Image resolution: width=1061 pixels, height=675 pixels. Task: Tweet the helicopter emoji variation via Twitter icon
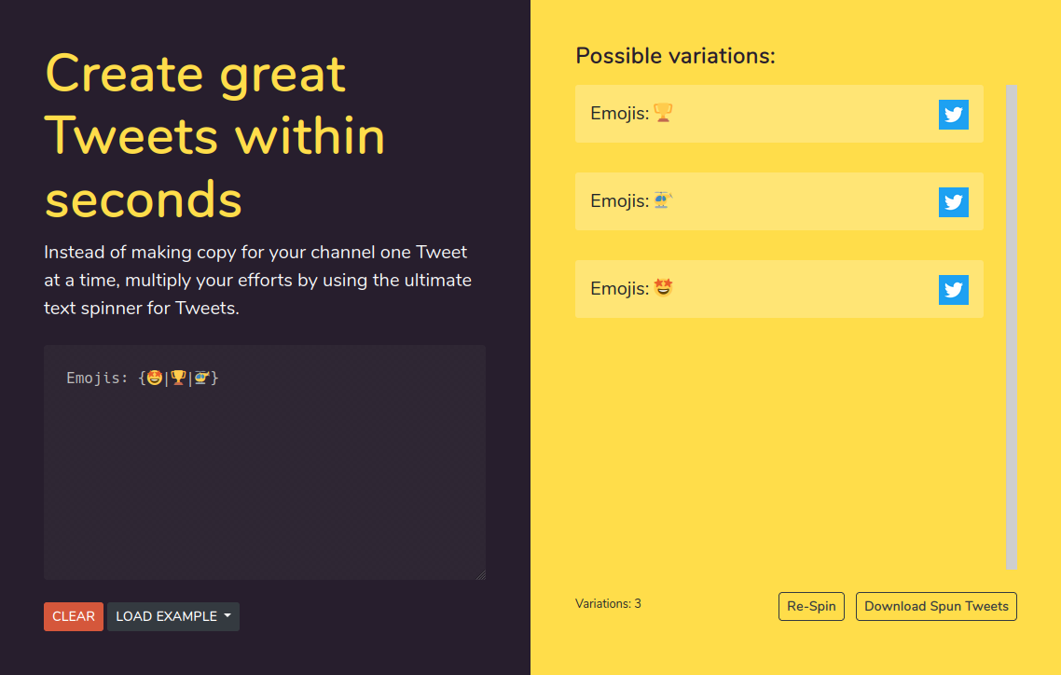pyautogui.click(x=953, y=201)
